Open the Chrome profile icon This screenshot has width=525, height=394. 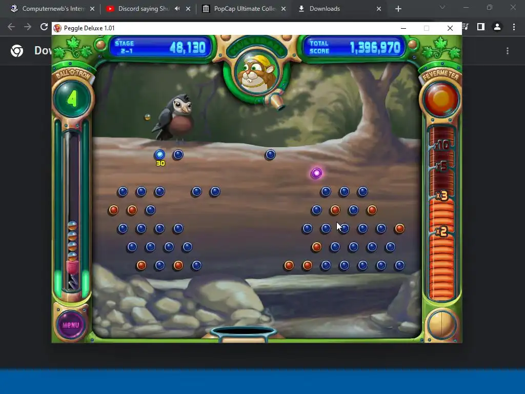tap(497, 27)
